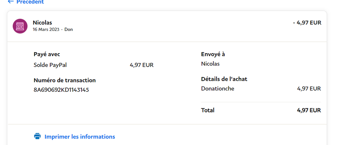Click the -4,97 EUR header amount
The width and height of the screenshot is (342, 145).
point(307,23)
